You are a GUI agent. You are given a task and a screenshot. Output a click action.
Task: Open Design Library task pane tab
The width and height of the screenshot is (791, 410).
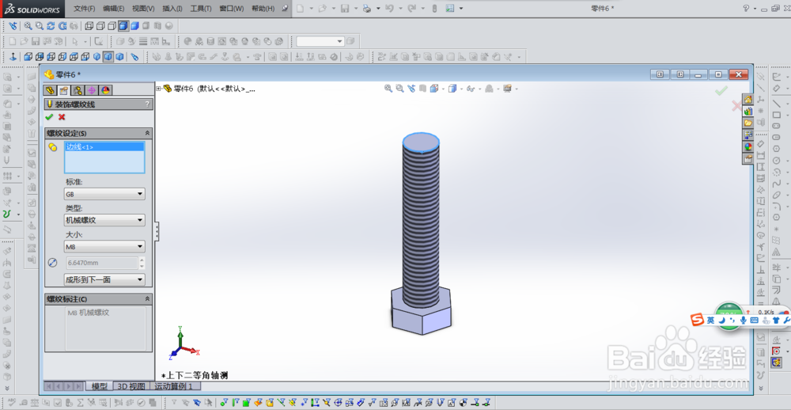[748, 111]
